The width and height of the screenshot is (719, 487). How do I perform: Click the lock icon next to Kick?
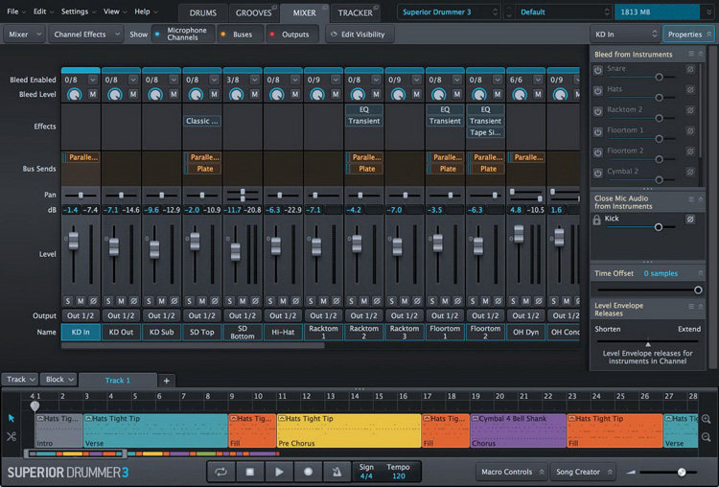point(598,220)
